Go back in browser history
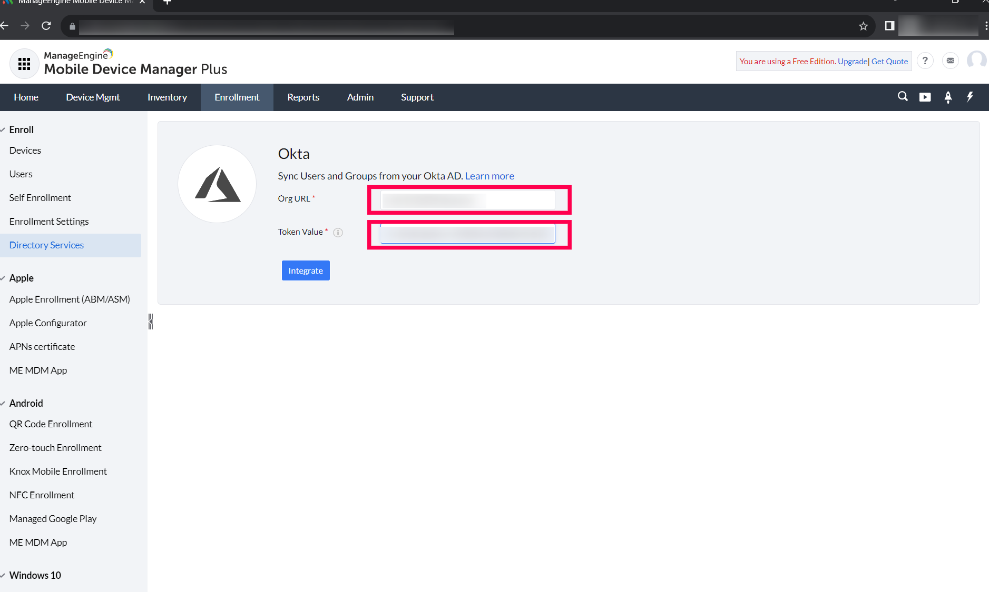The height and width of the screenshot is (592, 989). click(x=5, y=26)
